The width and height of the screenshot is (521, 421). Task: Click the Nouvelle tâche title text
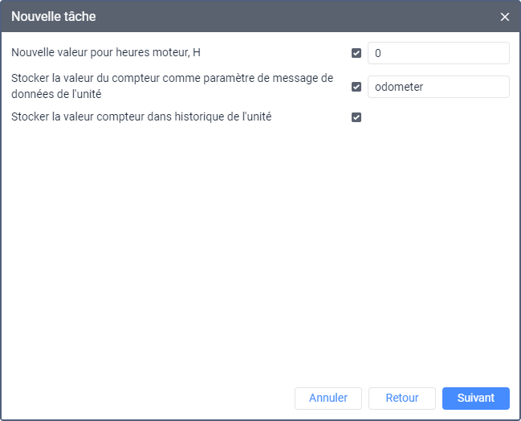[54, 17]
